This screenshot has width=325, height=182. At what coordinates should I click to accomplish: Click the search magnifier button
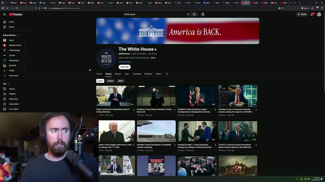point(194,14)
